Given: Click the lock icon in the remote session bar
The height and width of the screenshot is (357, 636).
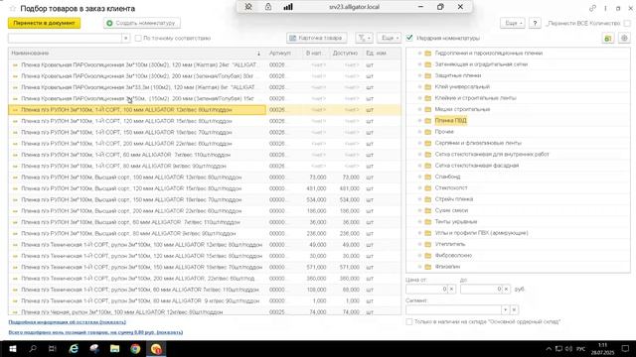Looking at the screenshot, I should tap(268, 7).
